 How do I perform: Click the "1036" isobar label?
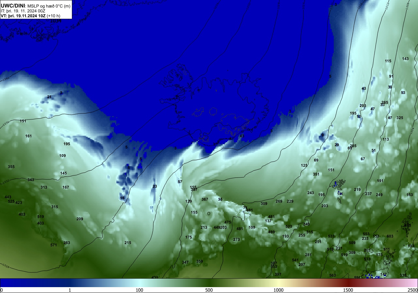tap(6, 124)
